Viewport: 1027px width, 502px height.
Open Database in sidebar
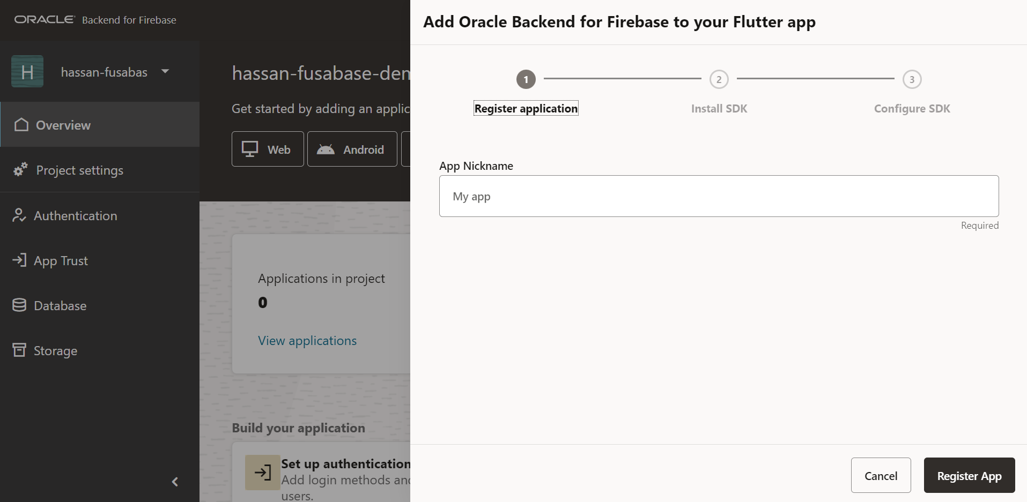[x=100, y=305]
